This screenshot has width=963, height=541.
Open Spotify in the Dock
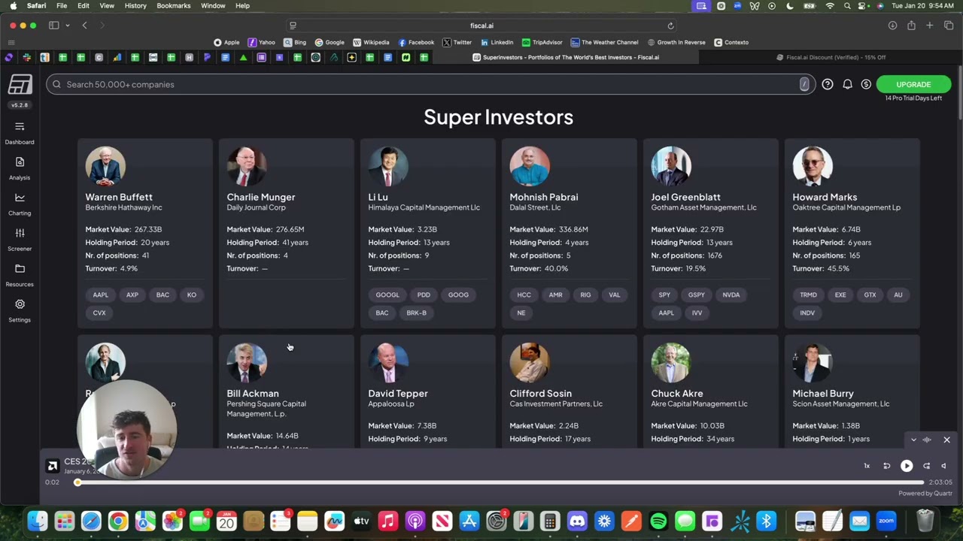coord(658,521)
